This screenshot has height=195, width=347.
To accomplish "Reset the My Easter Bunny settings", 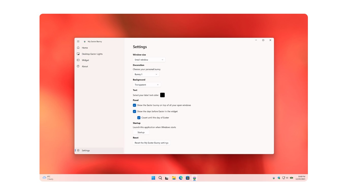I will coord(151,143).
